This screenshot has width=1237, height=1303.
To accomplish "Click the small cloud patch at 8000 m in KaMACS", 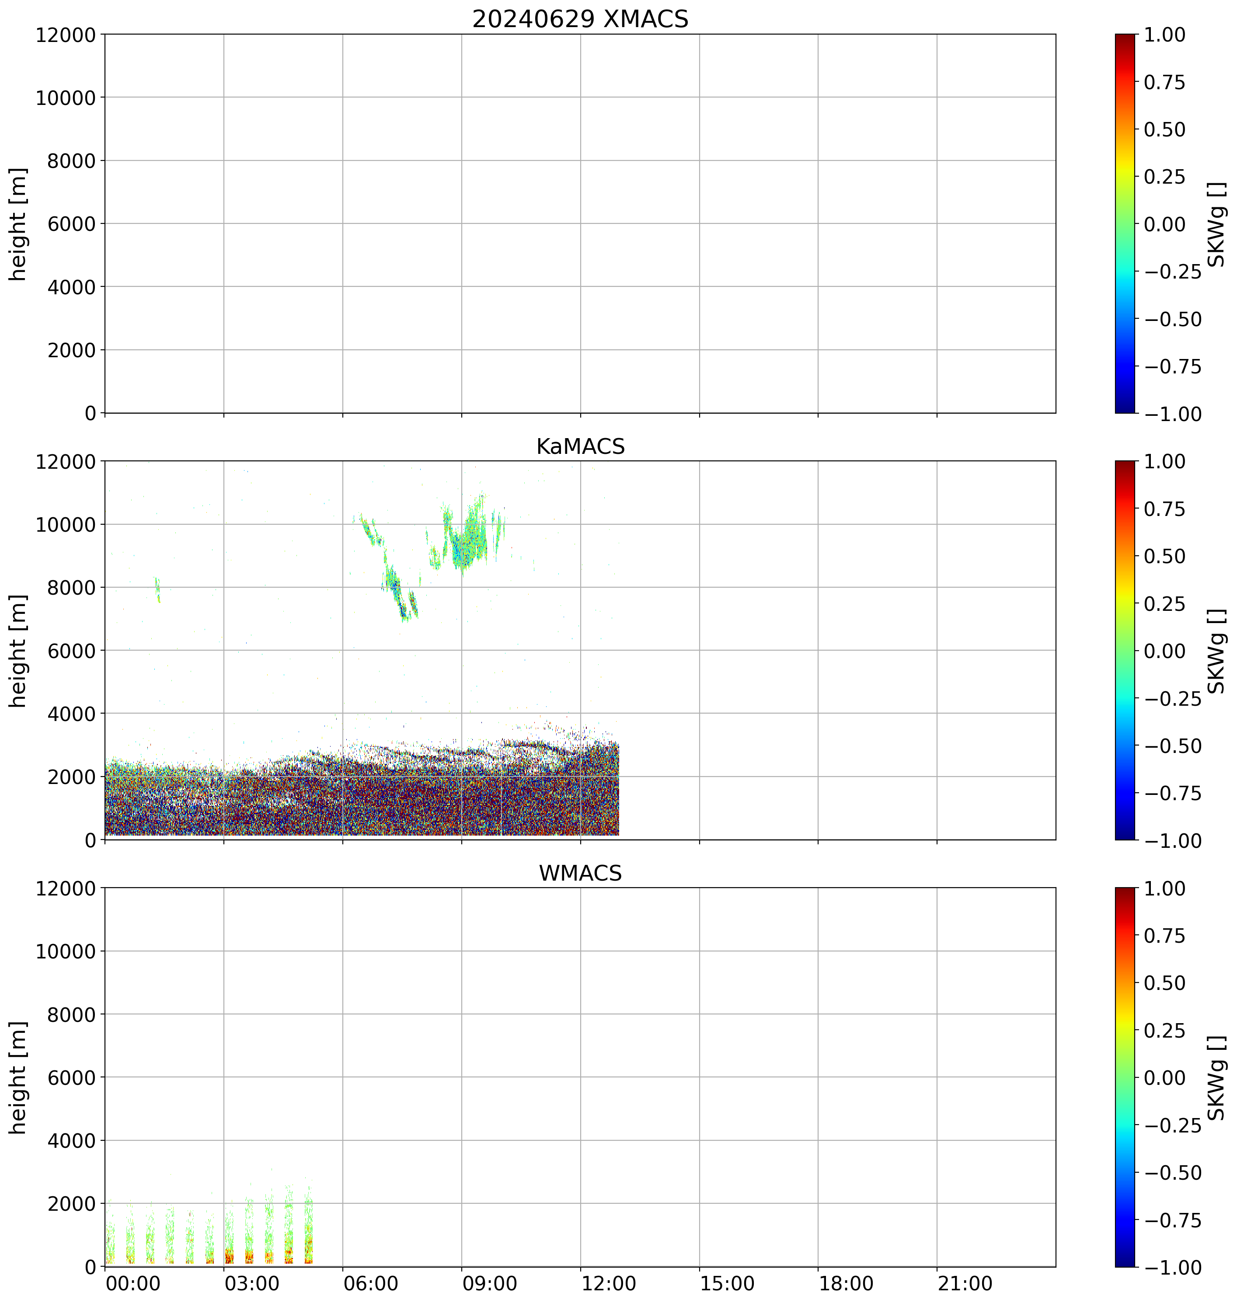I will (x=157, y=588).
